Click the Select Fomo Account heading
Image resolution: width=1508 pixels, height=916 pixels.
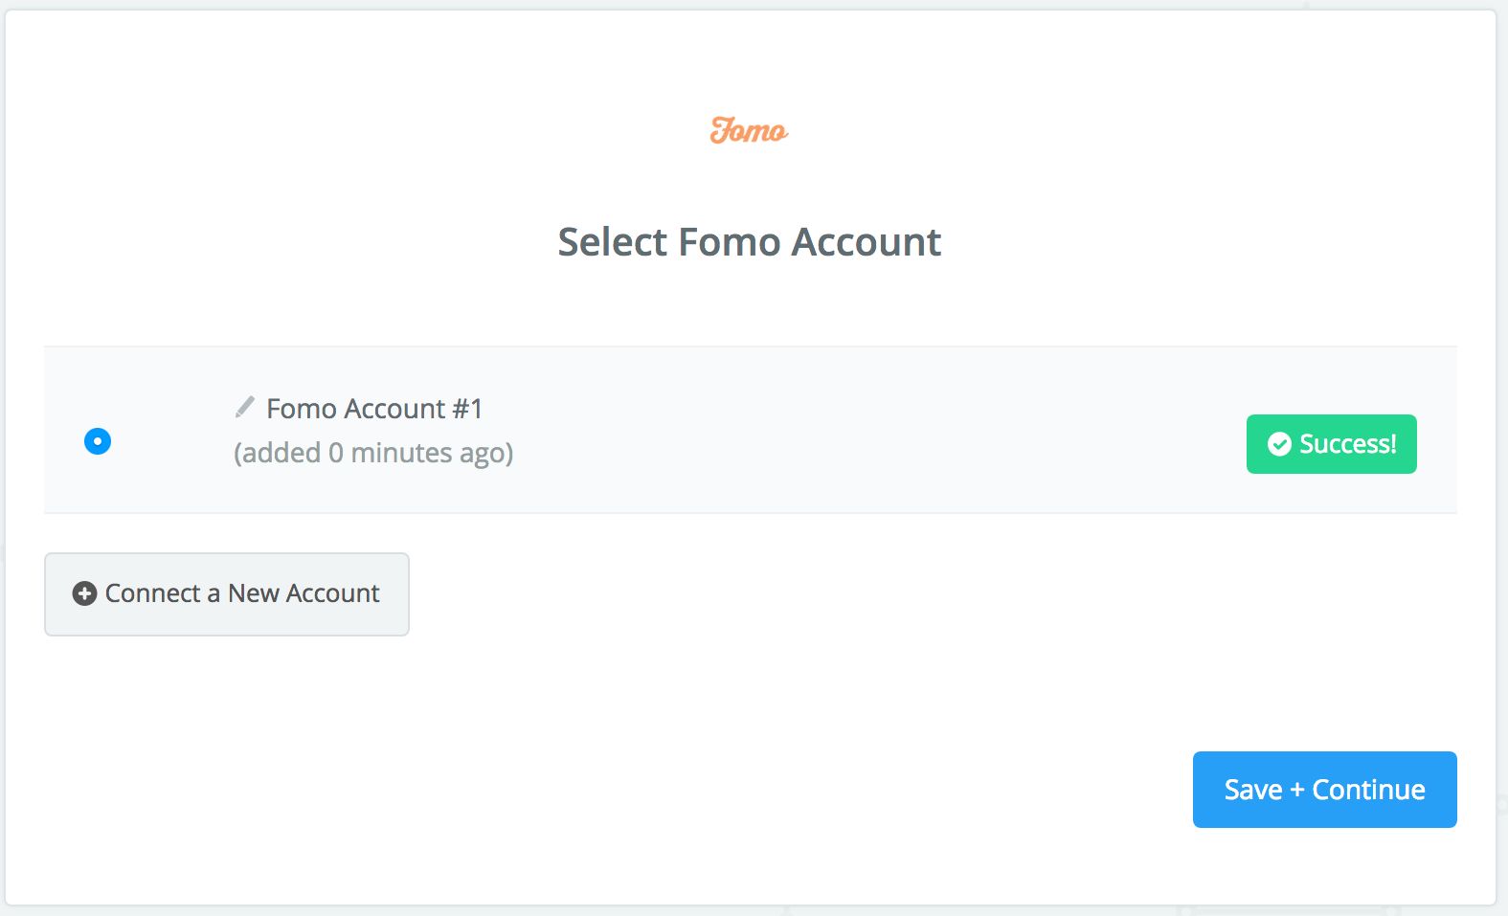click(x=750, y=242)
